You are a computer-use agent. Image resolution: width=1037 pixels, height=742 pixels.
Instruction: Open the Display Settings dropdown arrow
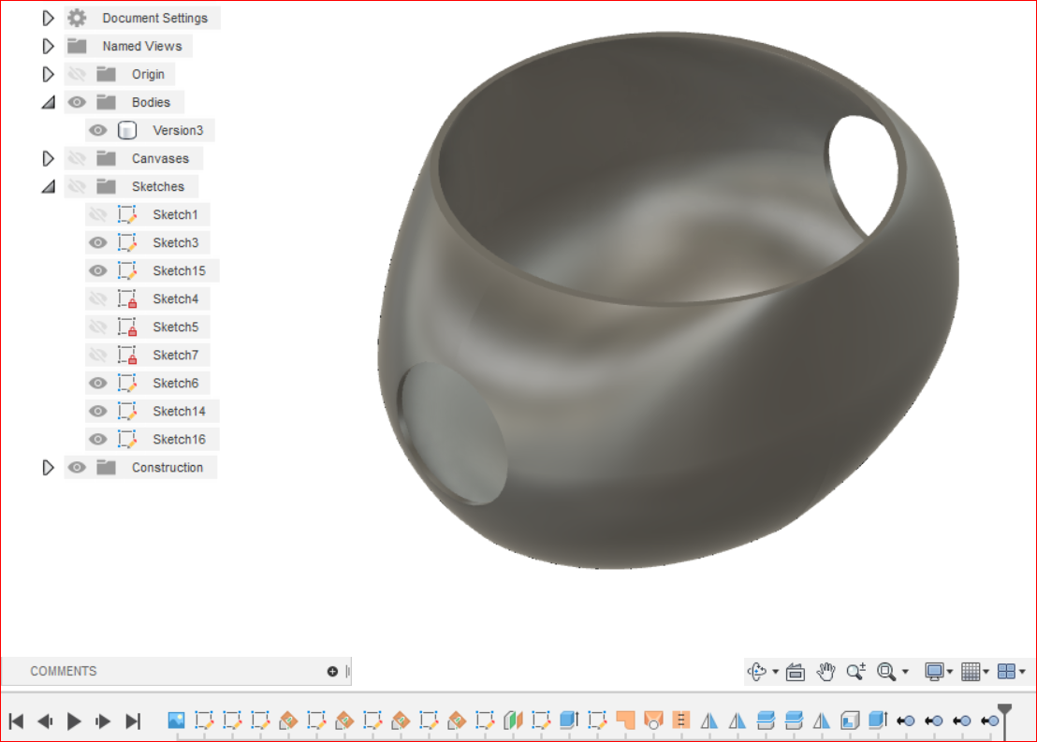click(949, 671)
